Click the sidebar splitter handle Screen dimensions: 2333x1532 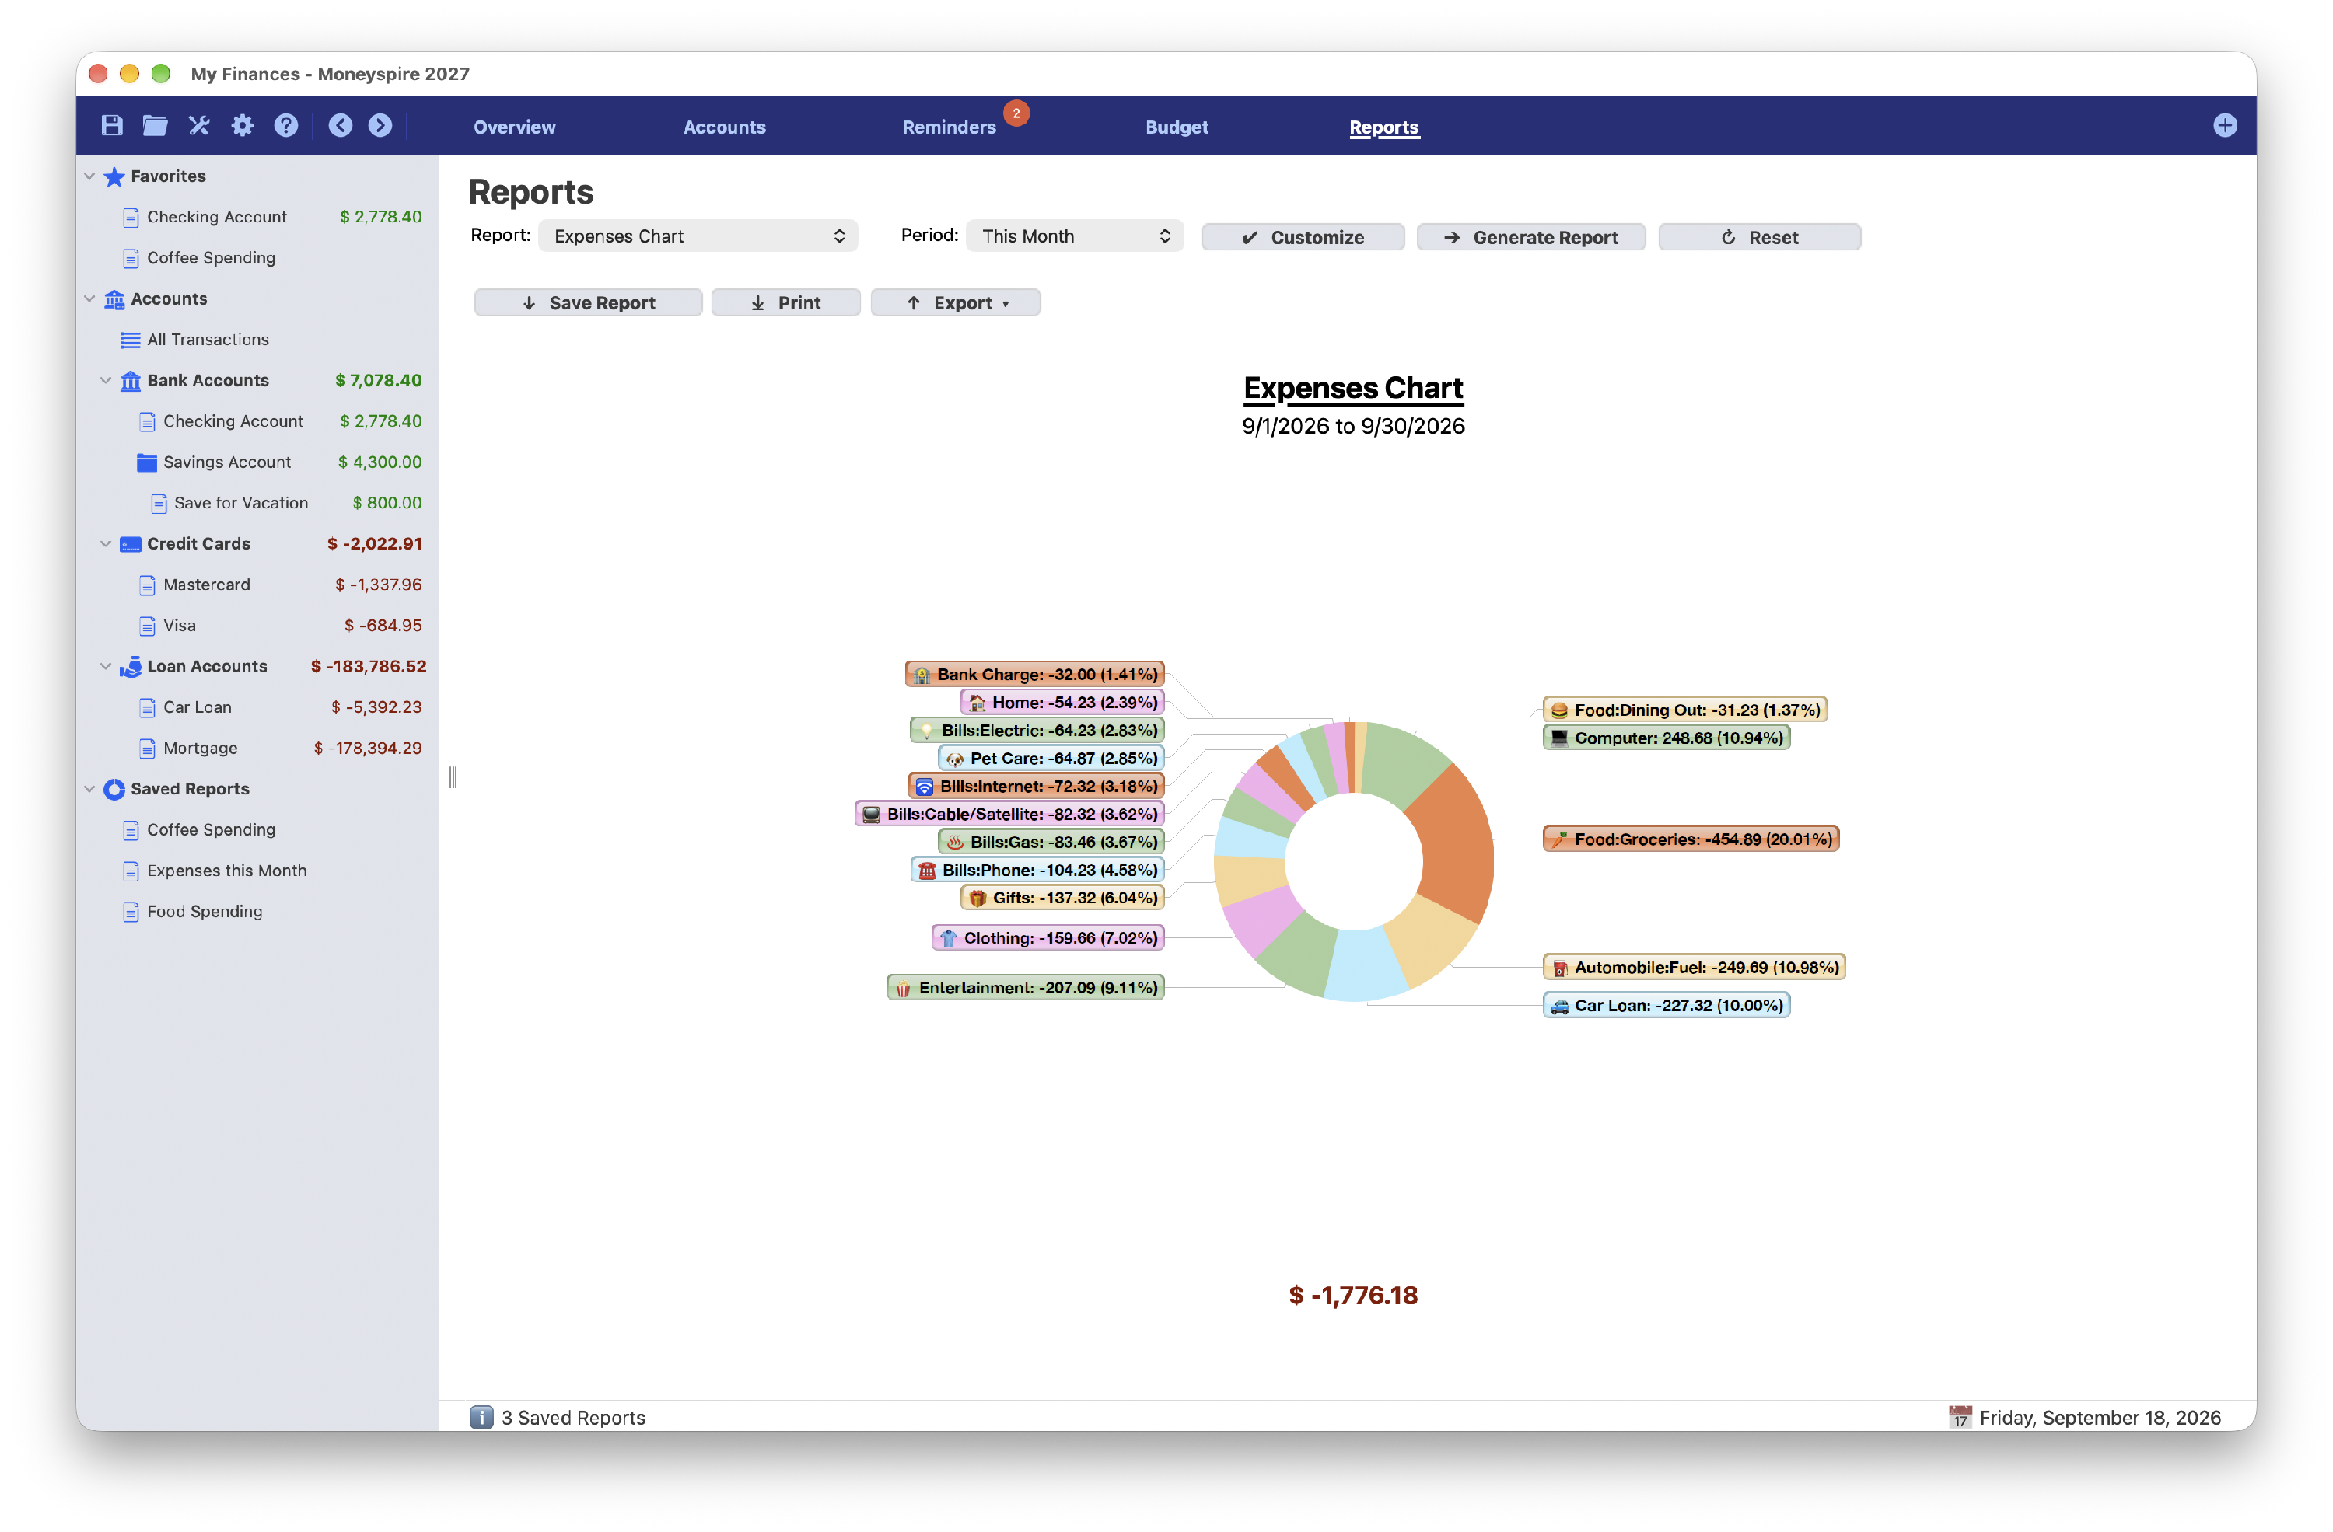pyautogui.click(x=453, y=778)
